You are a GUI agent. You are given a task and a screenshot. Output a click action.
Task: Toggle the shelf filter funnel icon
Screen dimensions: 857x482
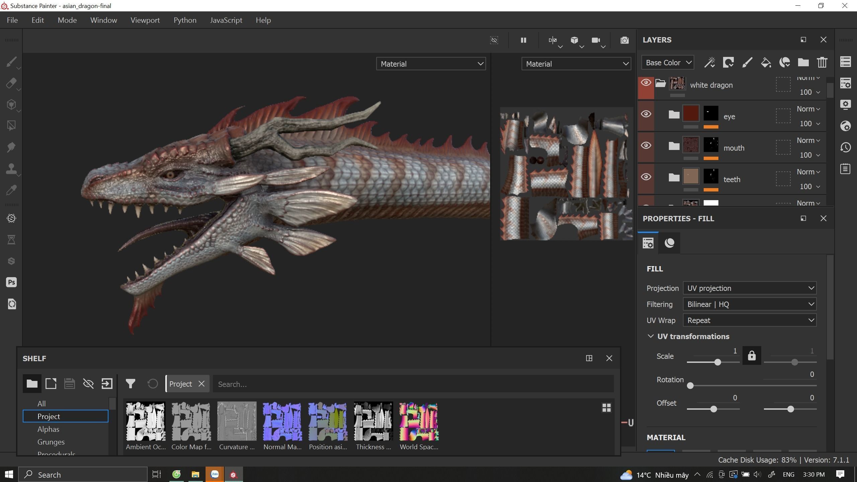point(131,384)
